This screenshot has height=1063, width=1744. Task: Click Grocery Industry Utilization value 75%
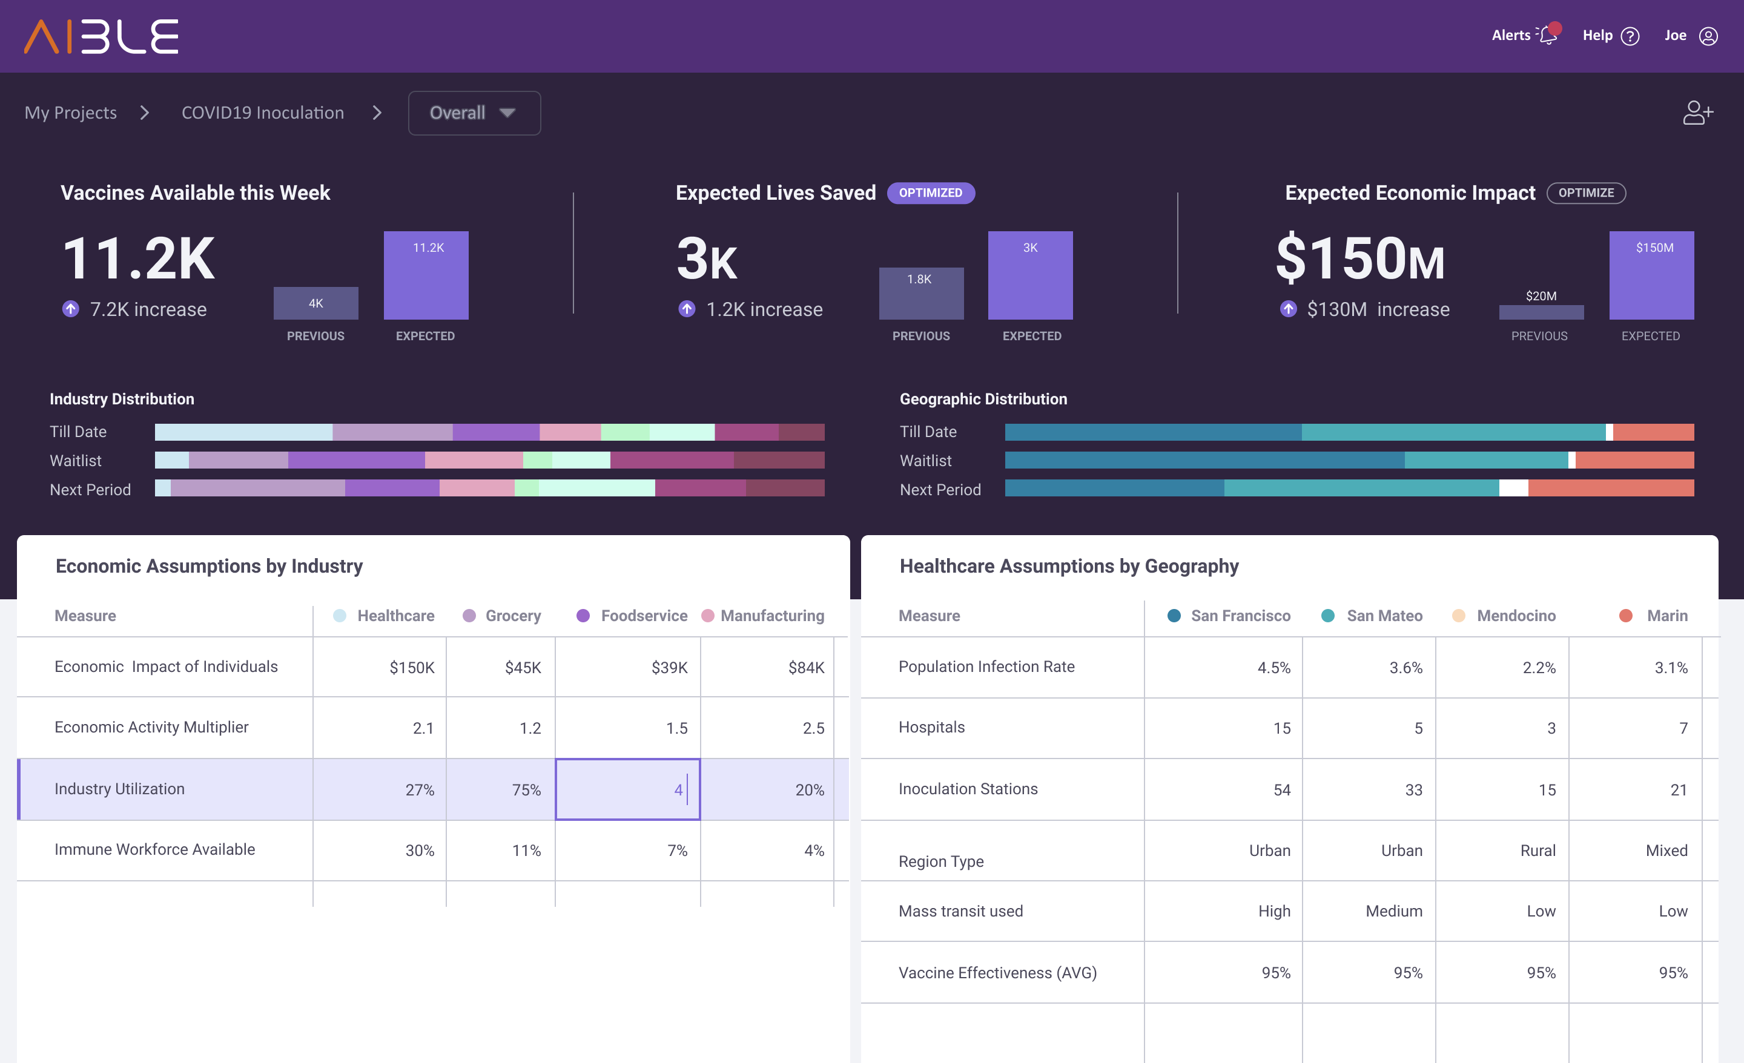point(527,790)
